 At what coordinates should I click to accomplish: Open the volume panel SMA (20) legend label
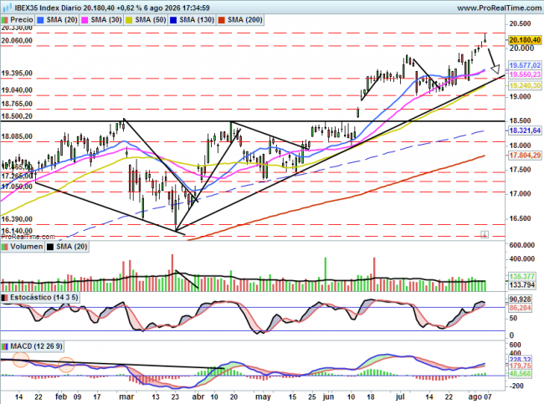pyautogui.click(x=71, y=247)
